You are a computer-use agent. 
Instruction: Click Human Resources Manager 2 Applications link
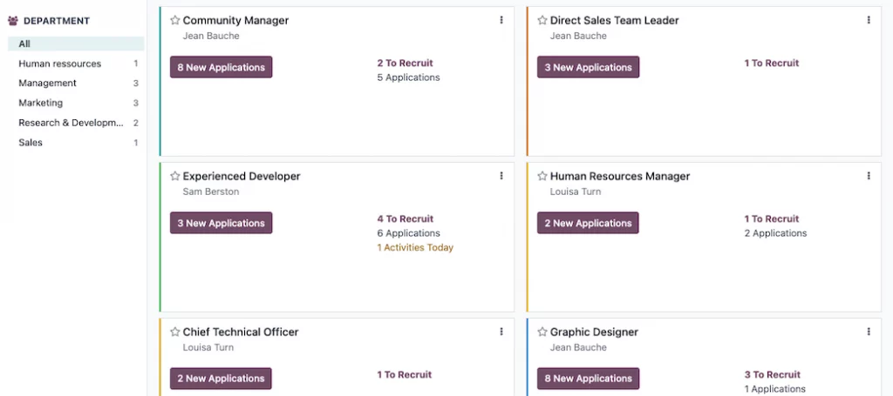click(775, 233)
